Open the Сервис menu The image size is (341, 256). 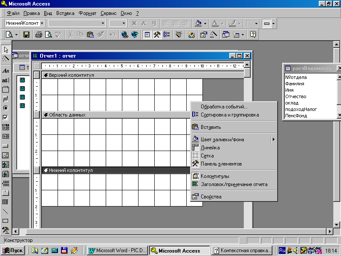click(x=108, y=13)
